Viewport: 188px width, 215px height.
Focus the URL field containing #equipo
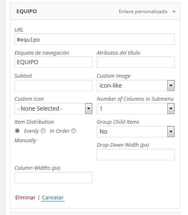pyautogui.click(x=95, y=39)
